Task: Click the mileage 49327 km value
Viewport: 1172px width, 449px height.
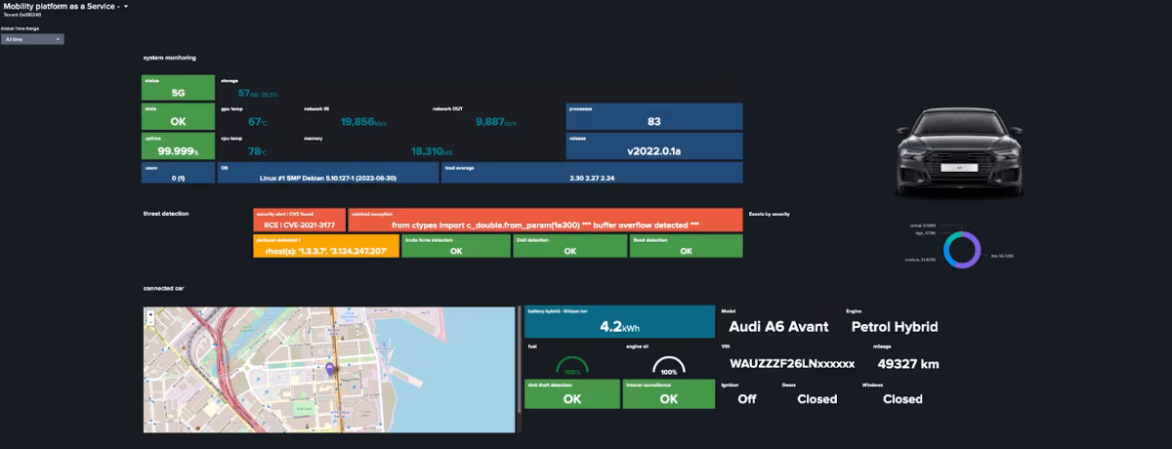Action: (908, 363)
